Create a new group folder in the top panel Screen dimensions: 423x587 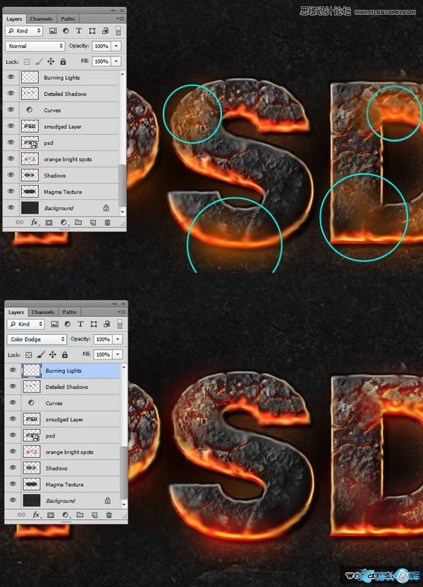(x=78, y=222)
